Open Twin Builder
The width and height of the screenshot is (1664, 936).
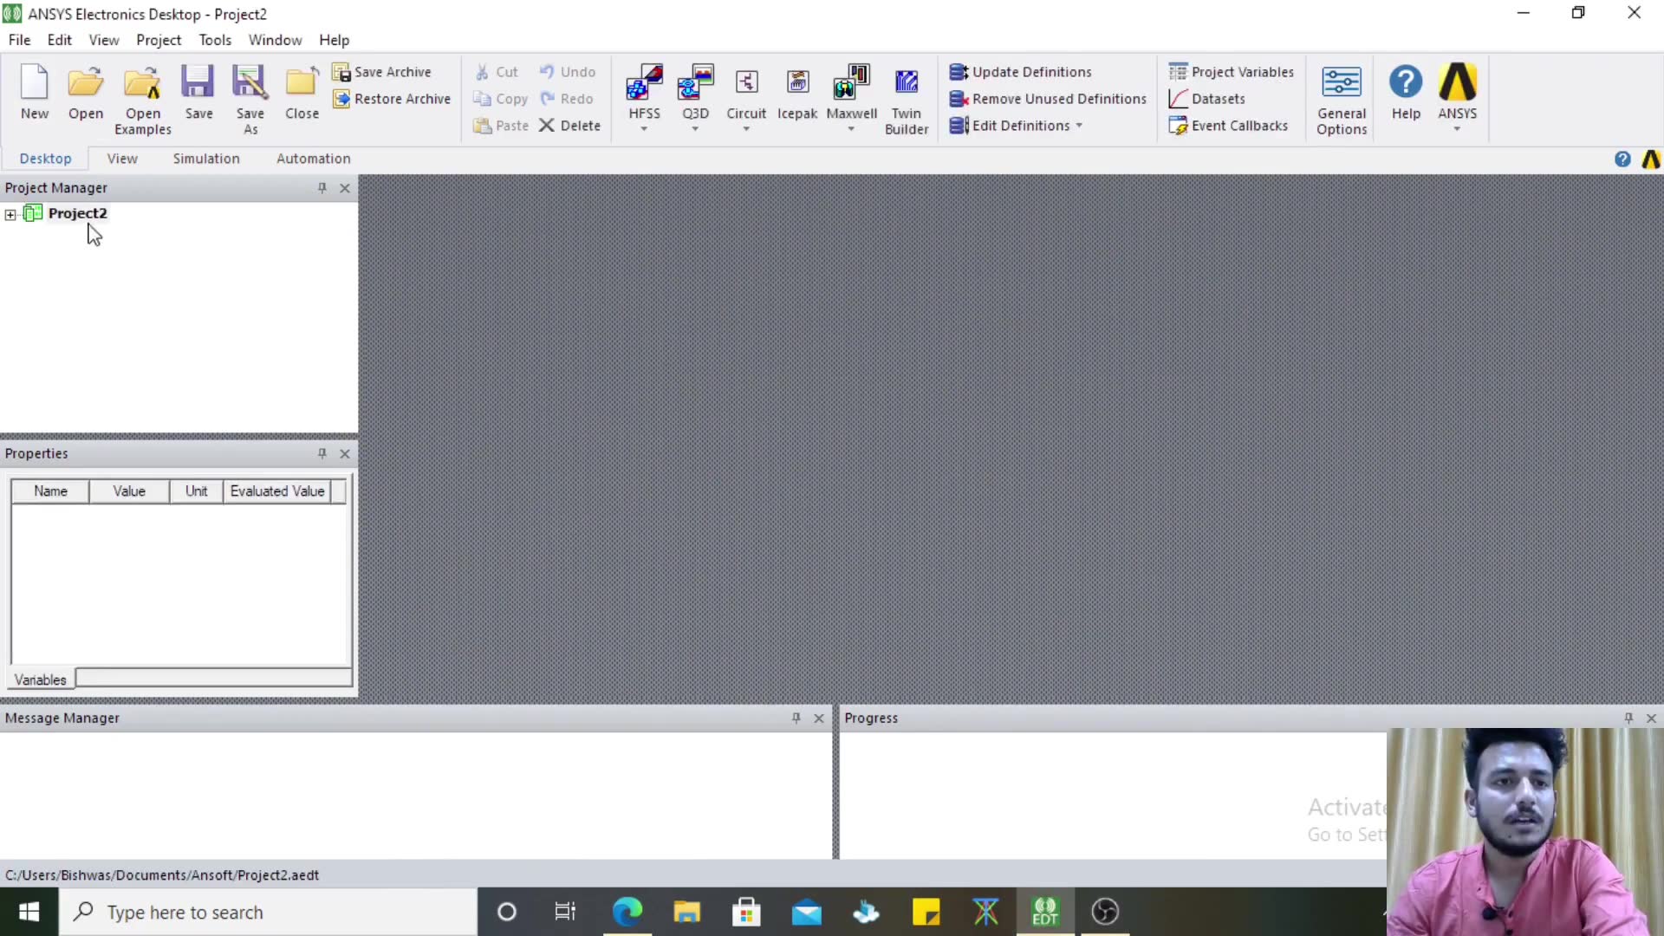tap(907, 84)
